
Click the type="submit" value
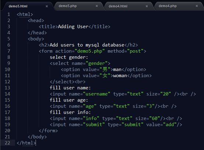133,125
